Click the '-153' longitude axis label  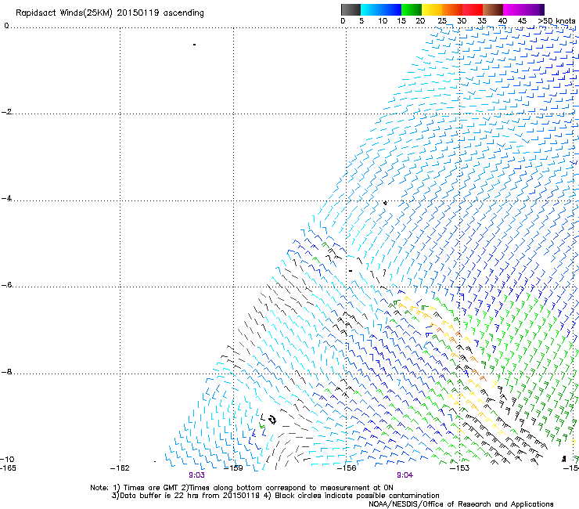[460, 468]
